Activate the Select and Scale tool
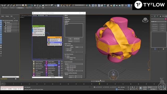Image resolution: width=167 pixels, height=94 pixels. tap(40, 5)
